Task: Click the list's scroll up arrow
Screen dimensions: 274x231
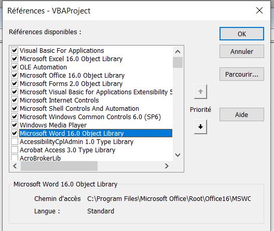Action: coord(177,52)
